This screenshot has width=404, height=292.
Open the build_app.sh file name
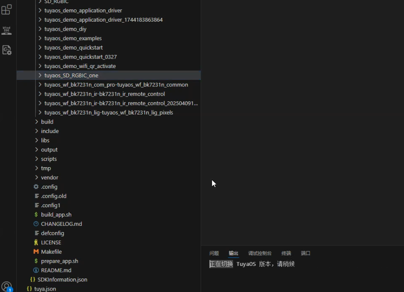click(56, 214)
